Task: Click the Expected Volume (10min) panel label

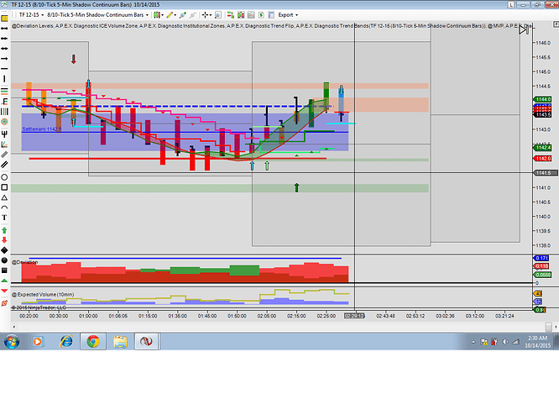Action: point(42,297)
